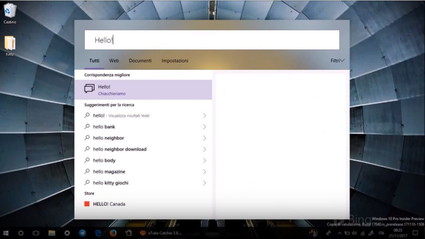Expand the 'hello neighbor download' suggestion chevron
This screenshot has height=239, width=425.
tap(205, 149)
